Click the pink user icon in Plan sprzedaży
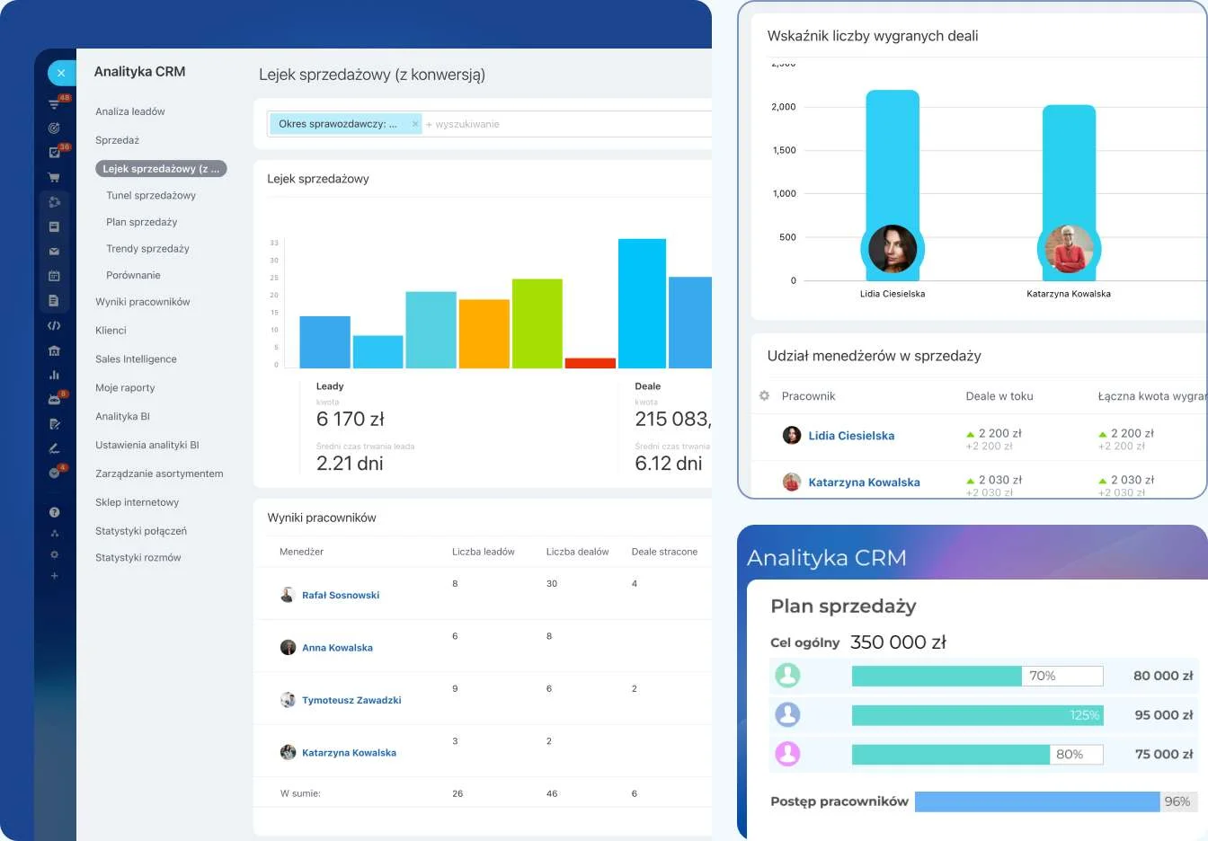Image resolution: width=1208 pixels, height=841 pixels. coord(787,754)
